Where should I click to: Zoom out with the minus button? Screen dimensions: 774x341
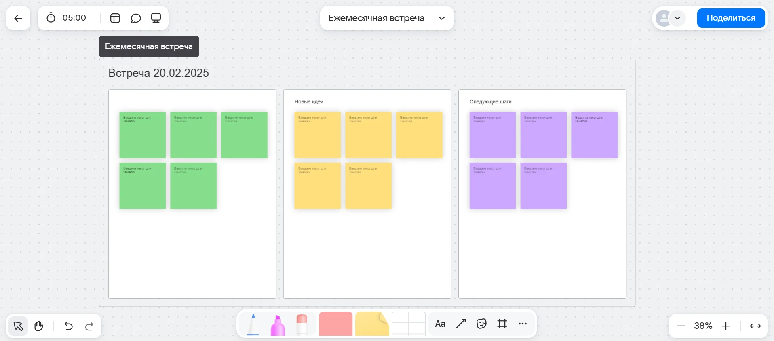pyautogui.click(x=681, y=326)
